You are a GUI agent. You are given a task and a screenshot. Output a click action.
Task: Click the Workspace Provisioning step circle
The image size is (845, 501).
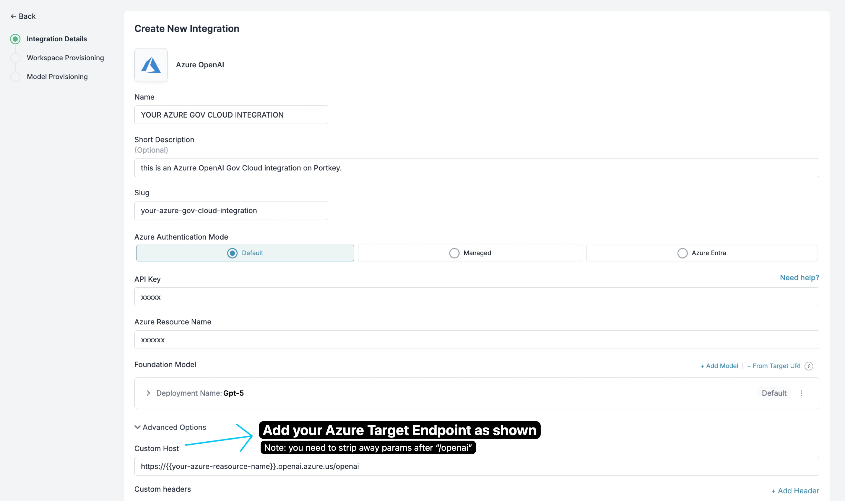click(x=15, y=58)
